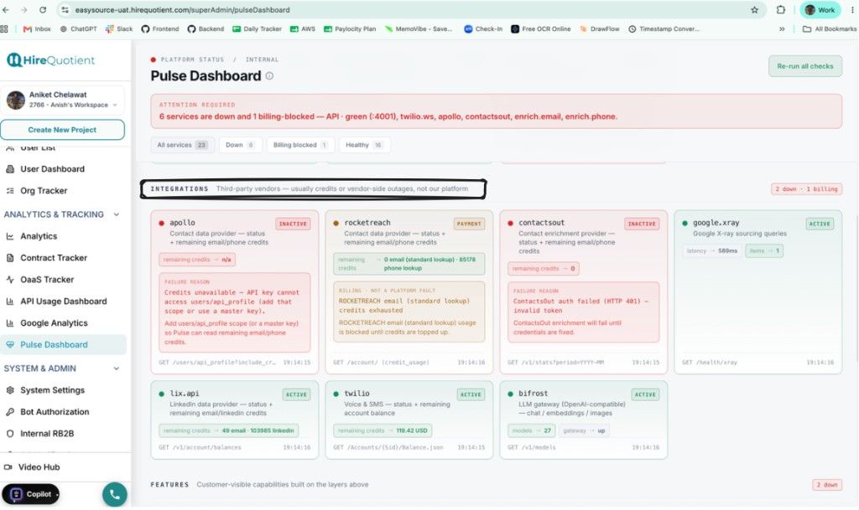Click the apollo INACTIVE status badge
Image resolution: width=859 pixels, height=510 pixels.
point(293,224)
